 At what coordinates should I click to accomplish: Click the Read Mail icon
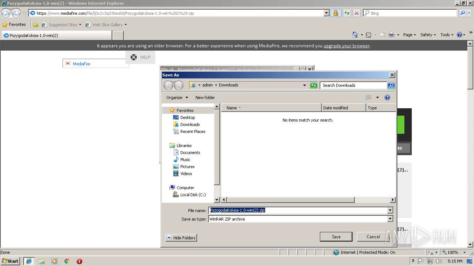(382, 35)
